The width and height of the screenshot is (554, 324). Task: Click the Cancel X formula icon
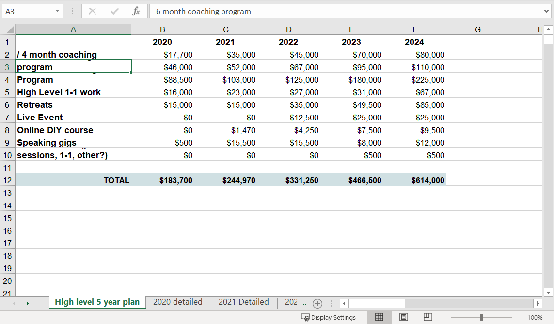[x=93, y=11]
